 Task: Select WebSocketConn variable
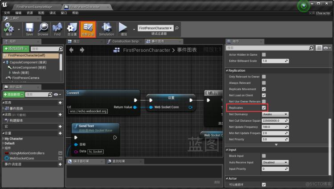22,158
